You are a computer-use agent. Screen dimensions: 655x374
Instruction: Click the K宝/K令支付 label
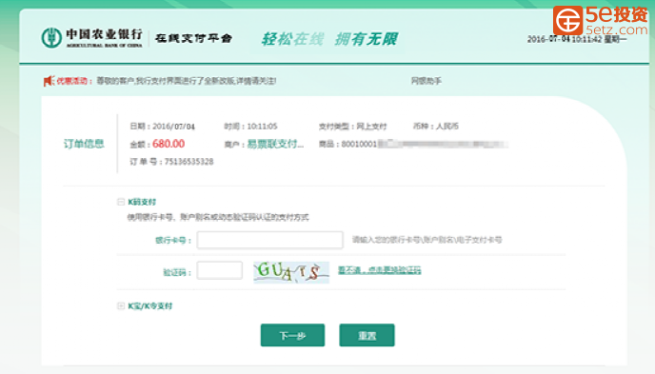(150, 306)
